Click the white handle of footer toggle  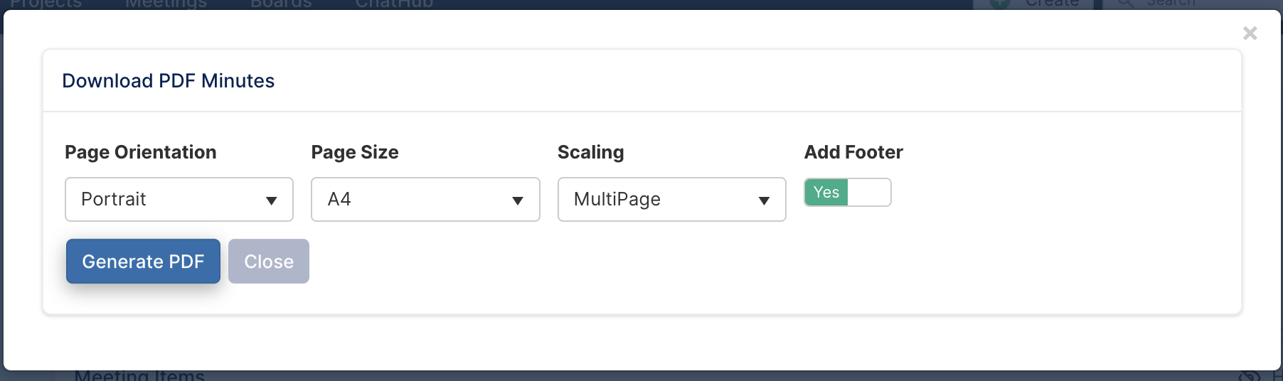pos(869,192)
